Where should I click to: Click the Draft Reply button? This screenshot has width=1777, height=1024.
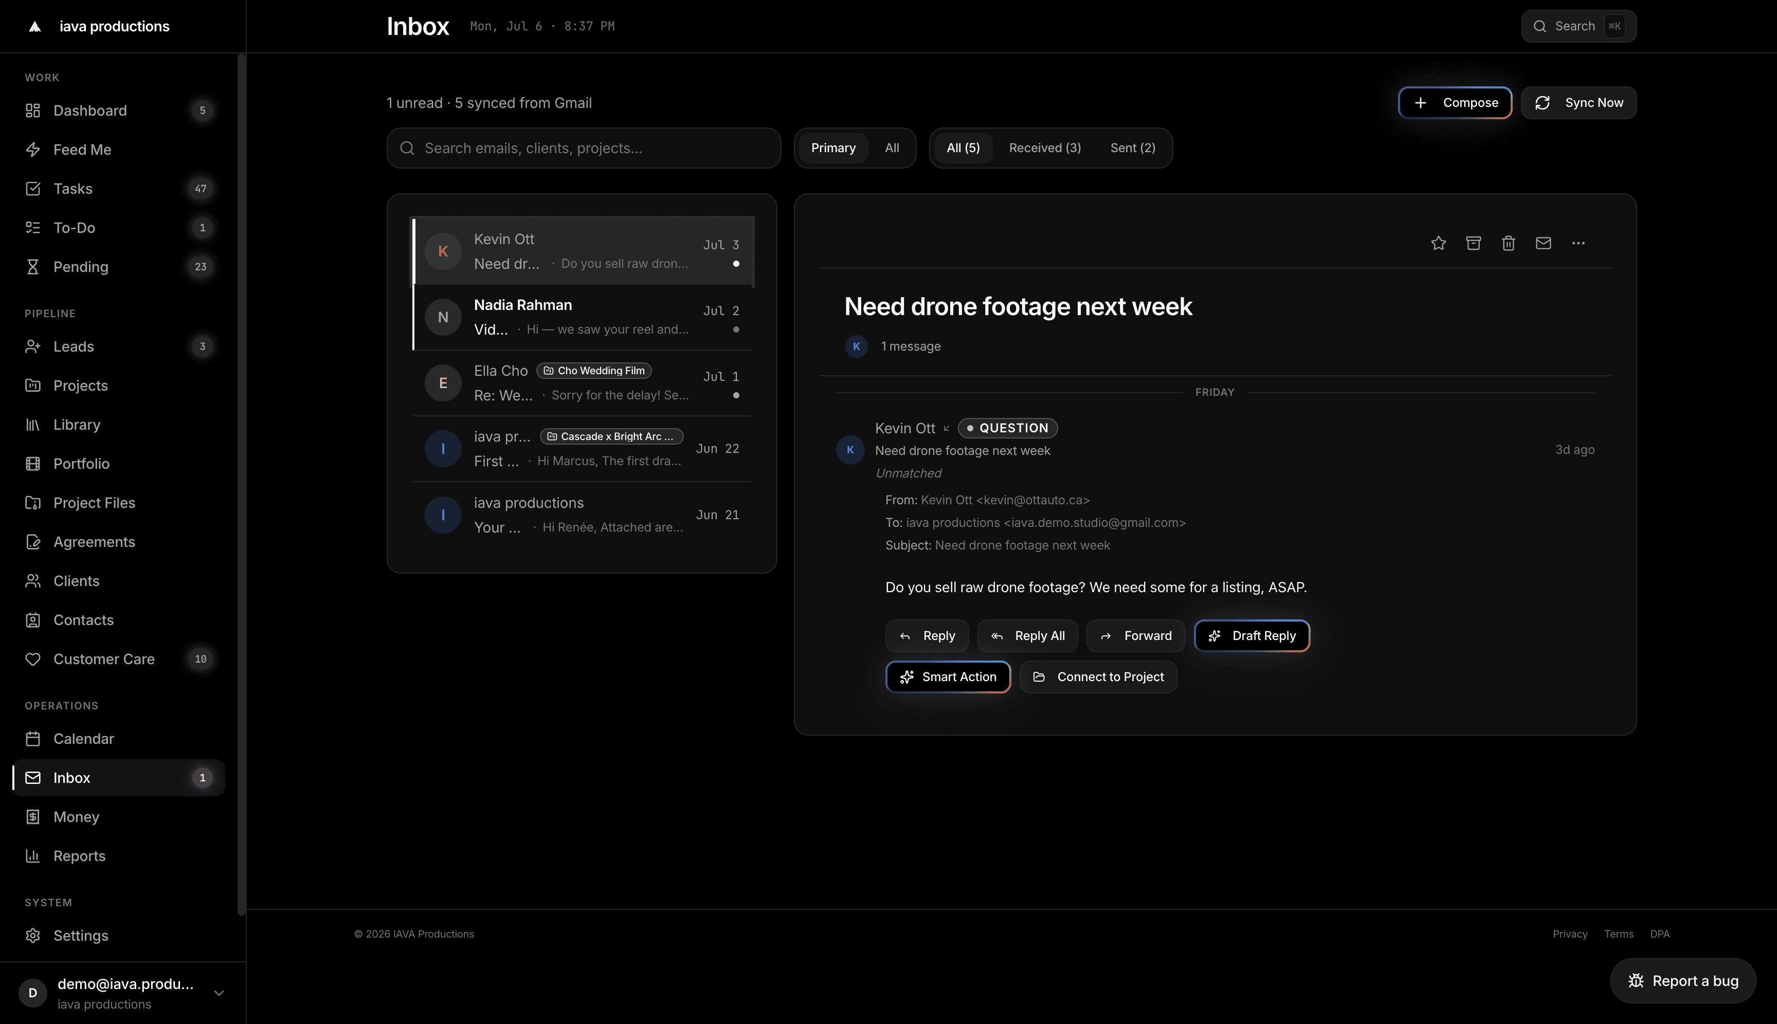1252,636
